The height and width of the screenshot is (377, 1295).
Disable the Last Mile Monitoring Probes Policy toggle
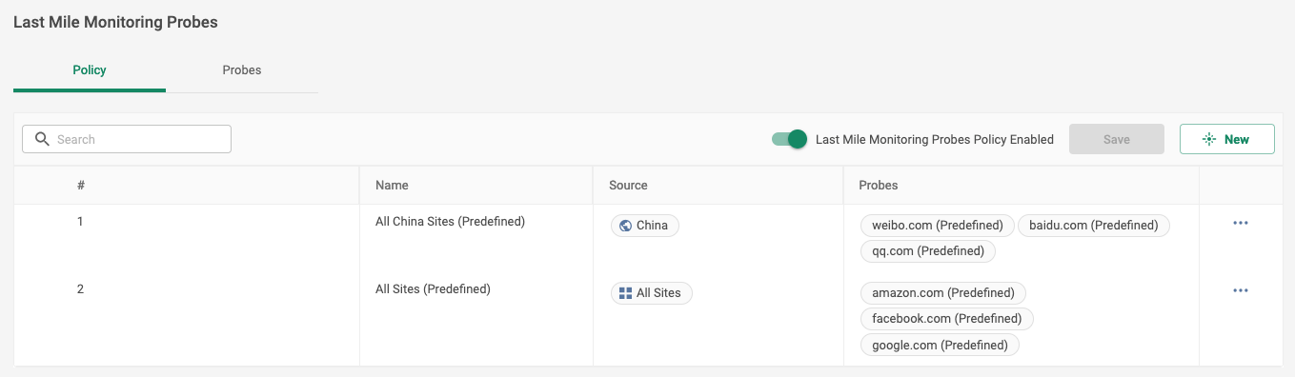point(790,139)
